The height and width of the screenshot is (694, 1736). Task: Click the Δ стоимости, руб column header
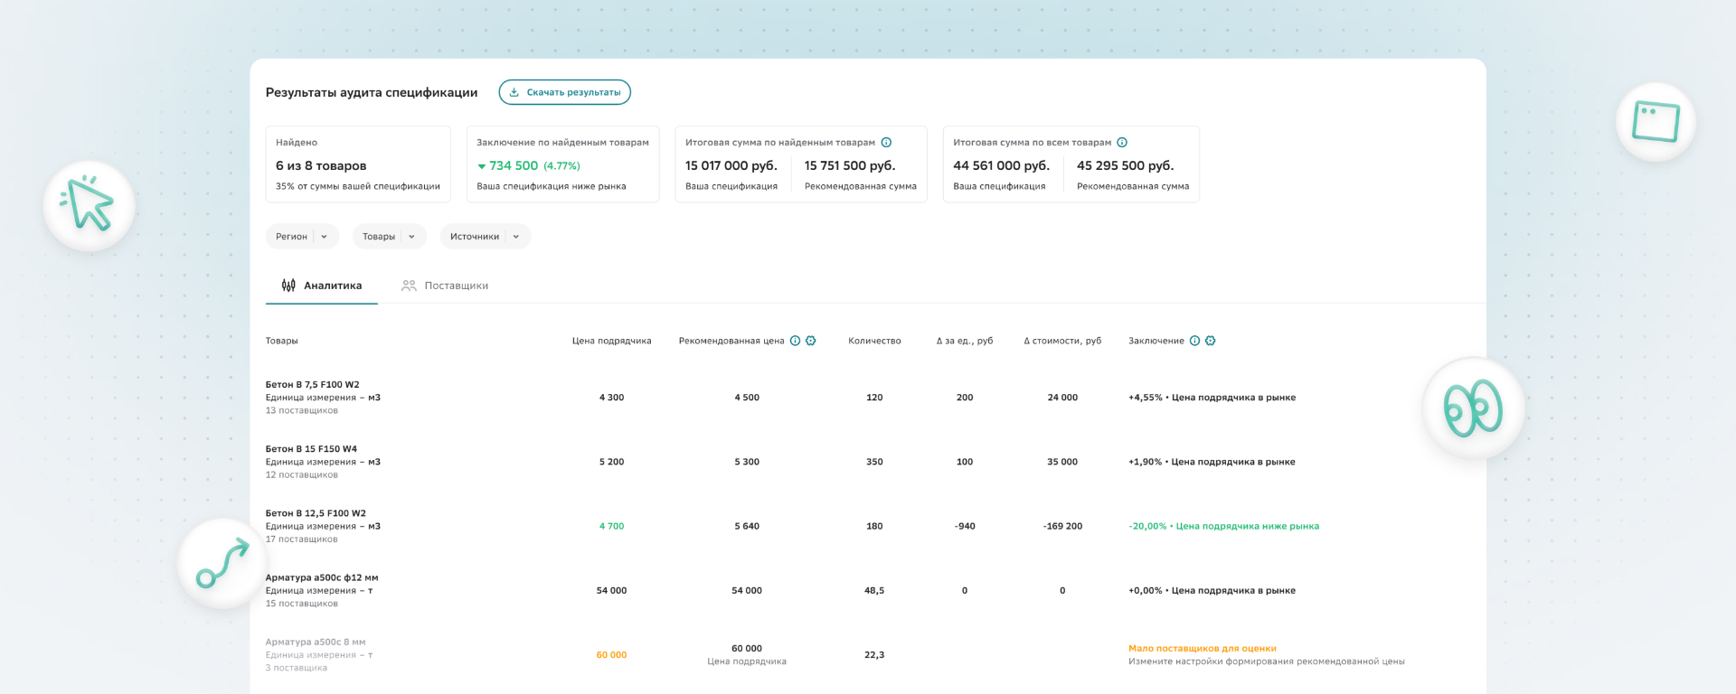click(1062, 341)
